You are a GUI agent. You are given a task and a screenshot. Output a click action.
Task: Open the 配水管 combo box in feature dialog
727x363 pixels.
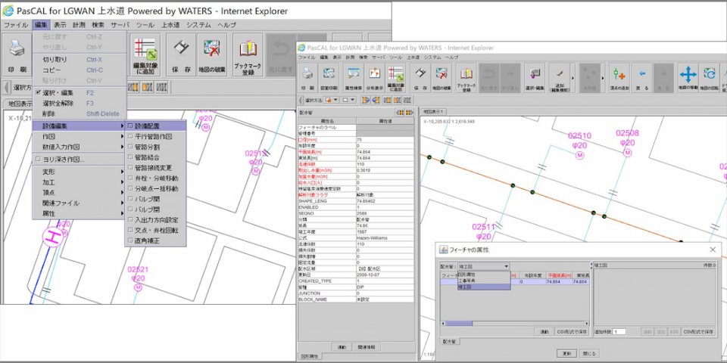point(484,266)
